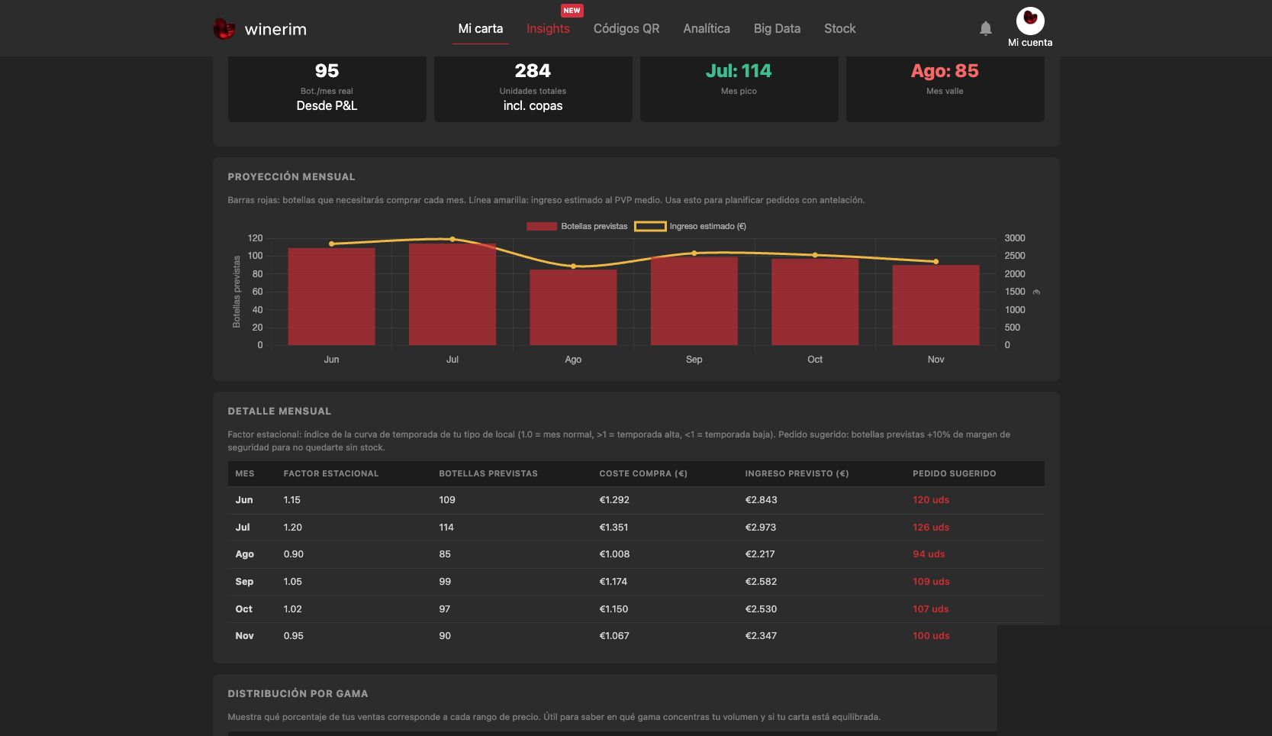Select the Big Data menu item
Image resolution: width=1272 pixels, height=736 pixels.
click(777, 29)
